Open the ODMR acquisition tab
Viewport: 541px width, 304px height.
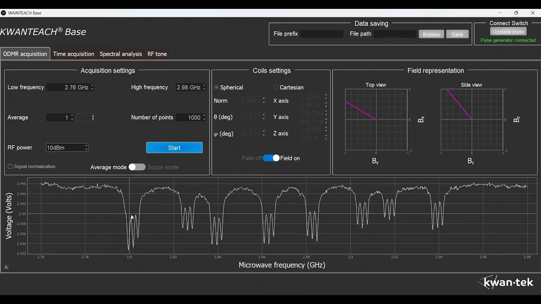click(x=25, y=54)
